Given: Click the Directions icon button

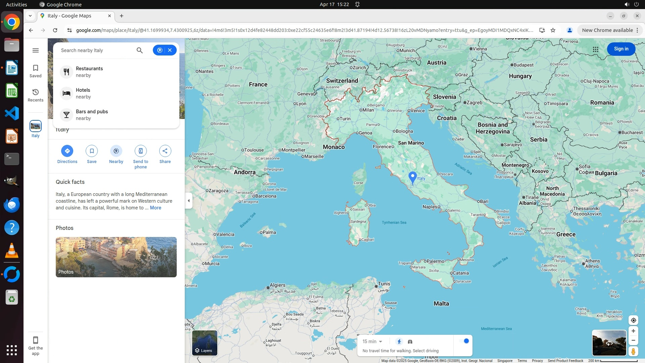Looking at the screenshot, I should 67,151.
